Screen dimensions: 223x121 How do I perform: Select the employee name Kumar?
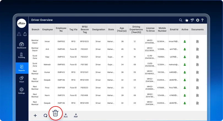tap(47, 72)
